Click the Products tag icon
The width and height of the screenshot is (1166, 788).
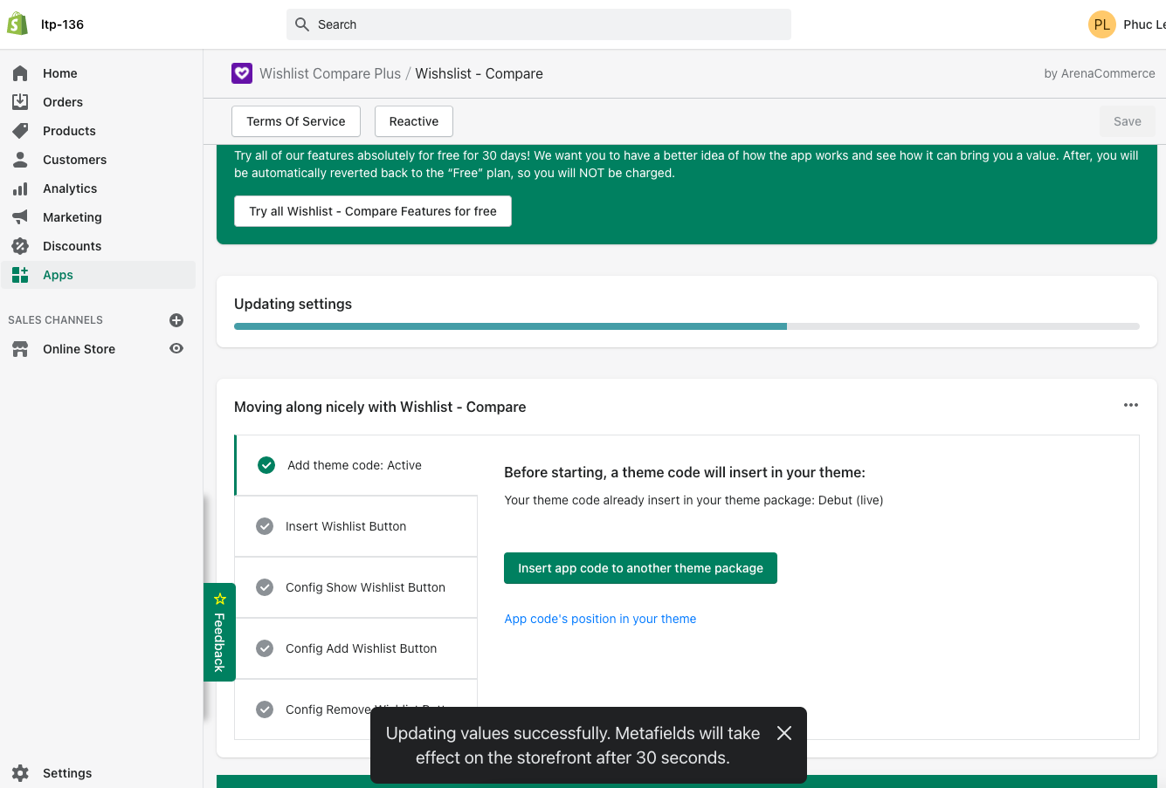click(20, 131)
